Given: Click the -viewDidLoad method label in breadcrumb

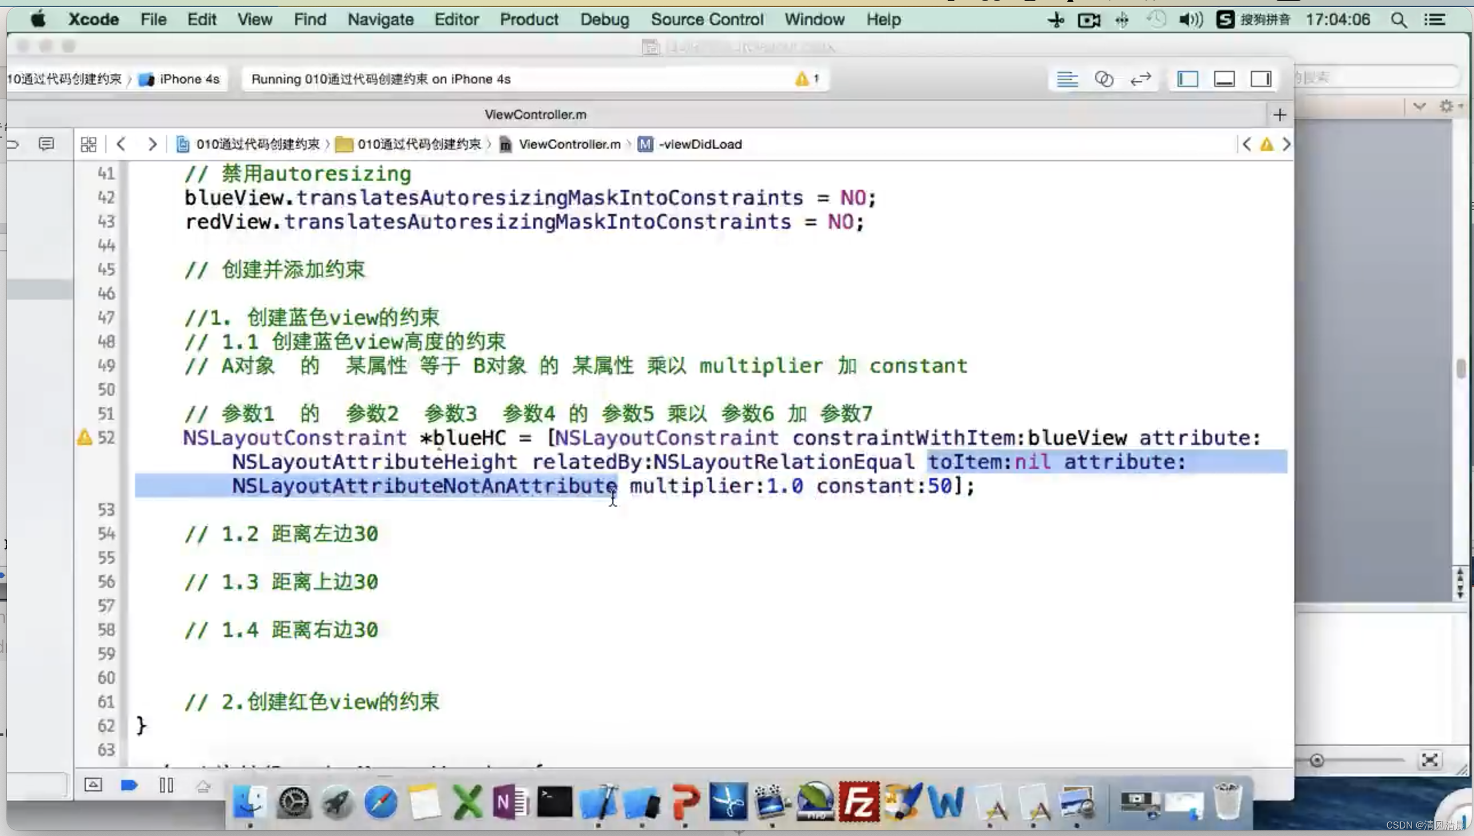Looking at the screenshot, I should click(699, 144).
